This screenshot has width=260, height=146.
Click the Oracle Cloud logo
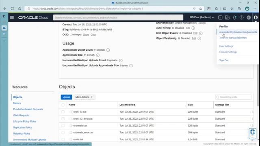[x=33, y=17]
